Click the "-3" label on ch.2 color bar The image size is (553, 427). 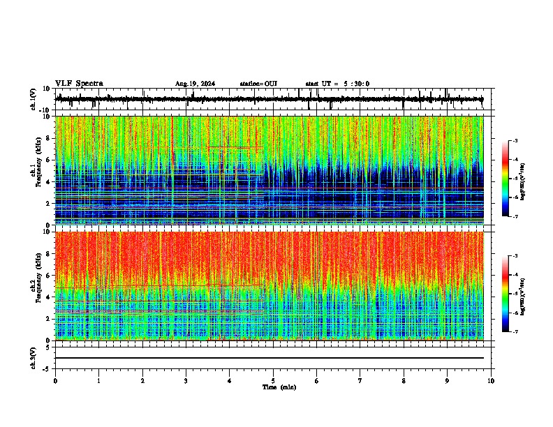515,256
